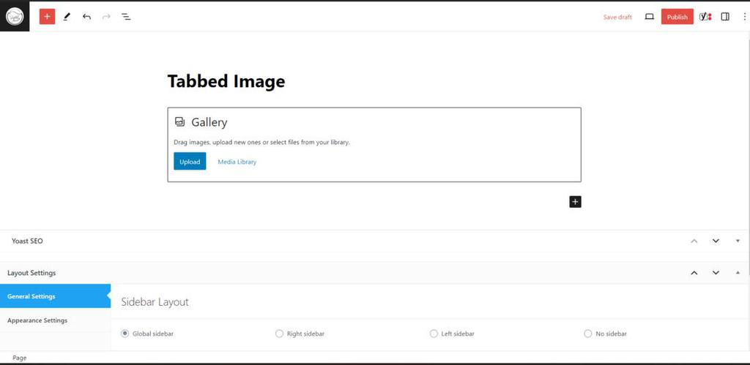
Task: Open the Document Overview list icon
Action: click(x=126, y=16)
